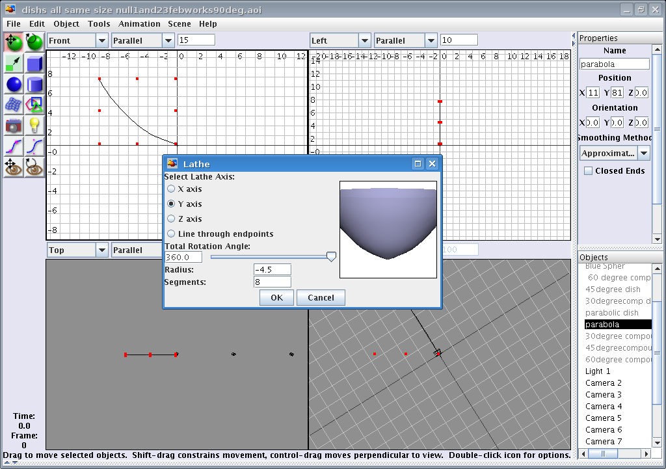Click the rotation angle value field
The image size is (666, 469).
[x=183, y=257]
